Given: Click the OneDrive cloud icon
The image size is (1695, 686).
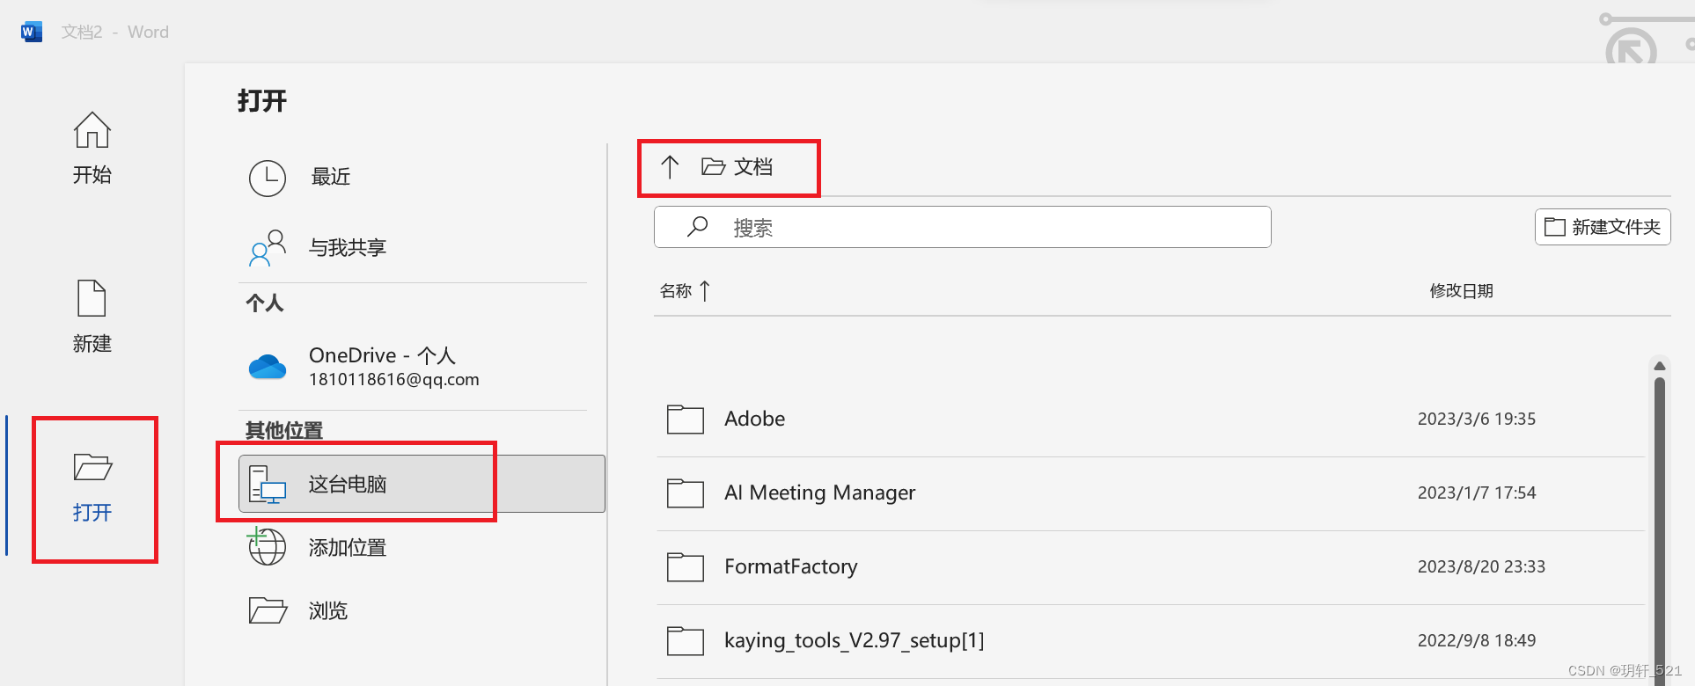Looking at the screenshot, I should [268, 366].
